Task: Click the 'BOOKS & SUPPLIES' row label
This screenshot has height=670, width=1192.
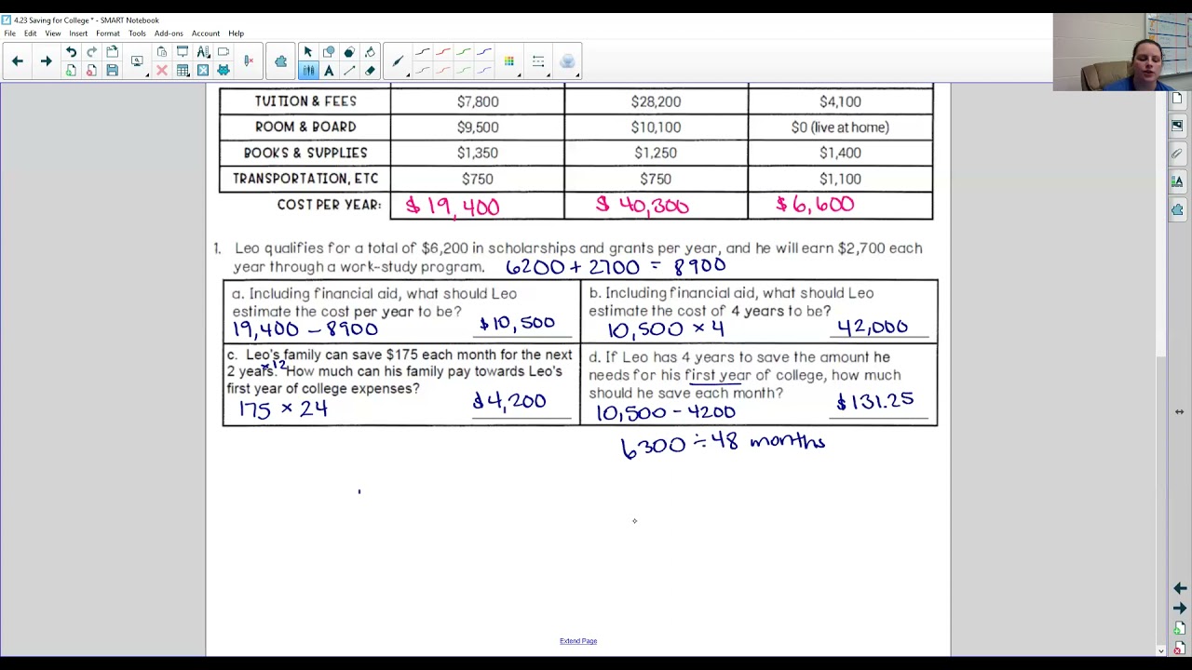Action: [305, 153]
